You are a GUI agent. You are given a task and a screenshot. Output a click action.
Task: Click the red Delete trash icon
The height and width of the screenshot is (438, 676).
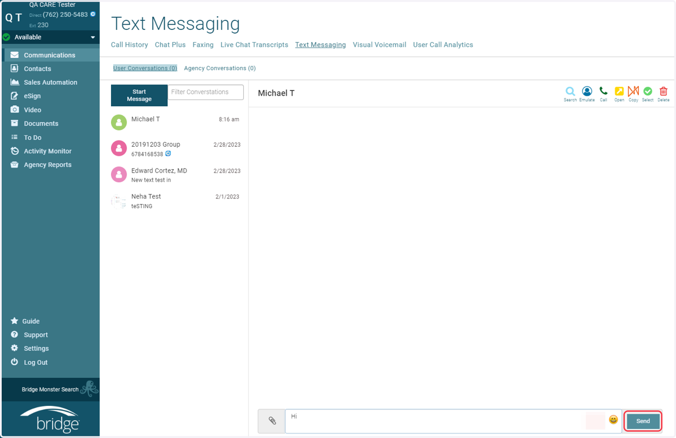point(664,91)
